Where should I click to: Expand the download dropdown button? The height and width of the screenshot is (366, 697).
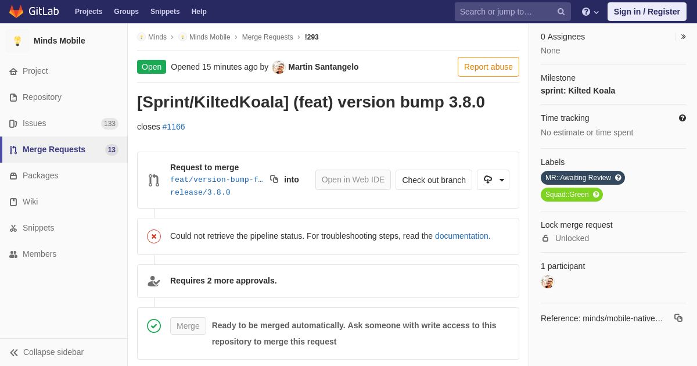click(x=493, y=180)
